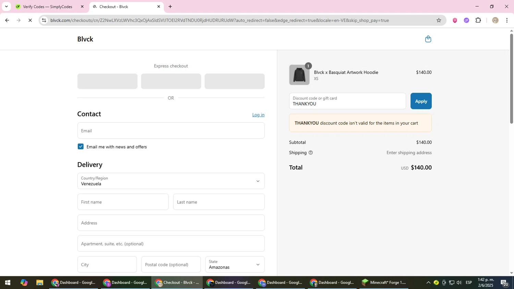Screen dimensions: 514x289
Task: Click the meet now camera tray icon
Action: [444, 282]
